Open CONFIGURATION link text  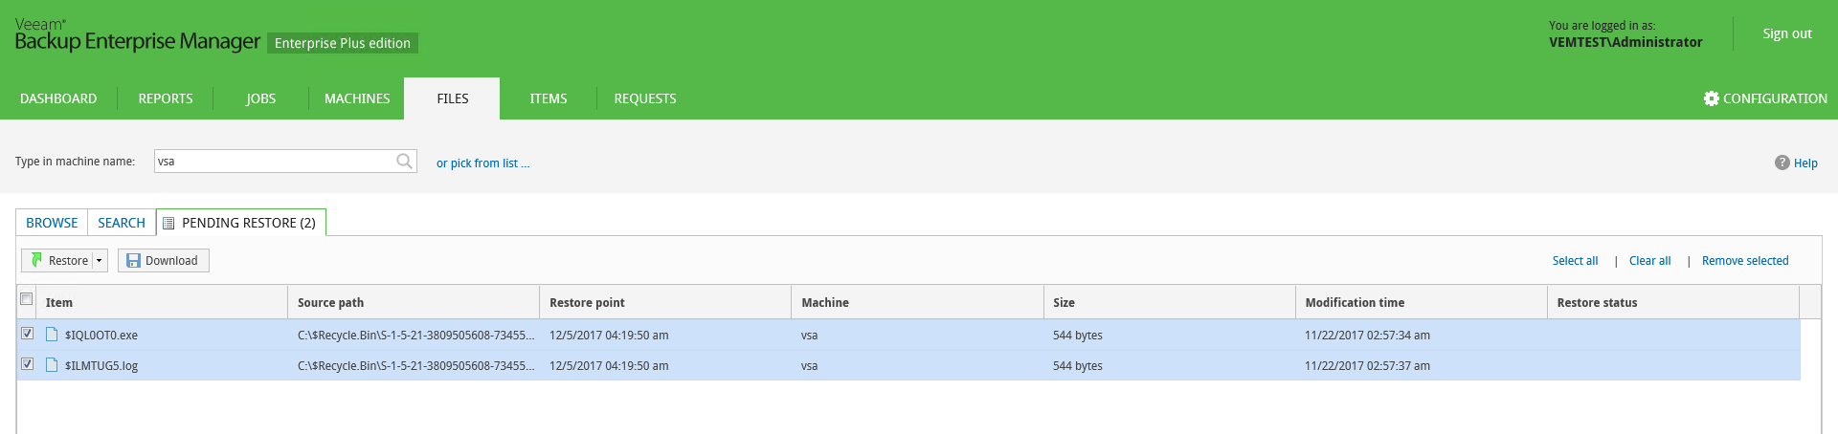1775,98
